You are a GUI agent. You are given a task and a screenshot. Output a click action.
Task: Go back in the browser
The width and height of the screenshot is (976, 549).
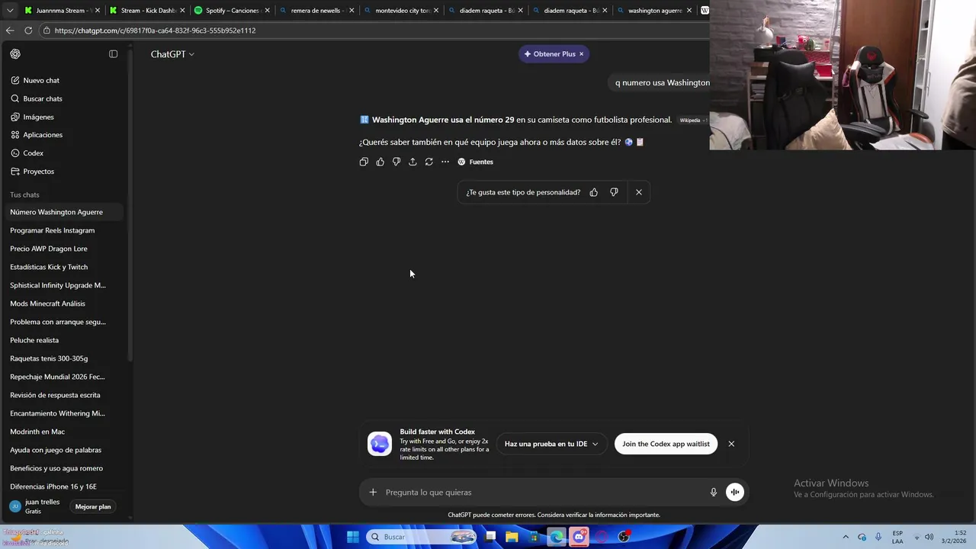pyautogui.click(x=10, y=30)
